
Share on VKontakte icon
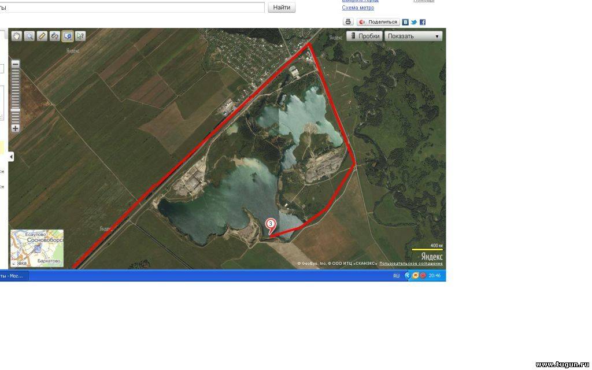pos(405,23)
